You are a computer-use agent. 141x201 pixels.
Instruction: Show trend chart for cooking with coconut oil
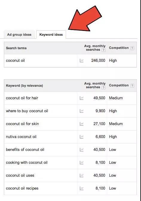(82, 163)
